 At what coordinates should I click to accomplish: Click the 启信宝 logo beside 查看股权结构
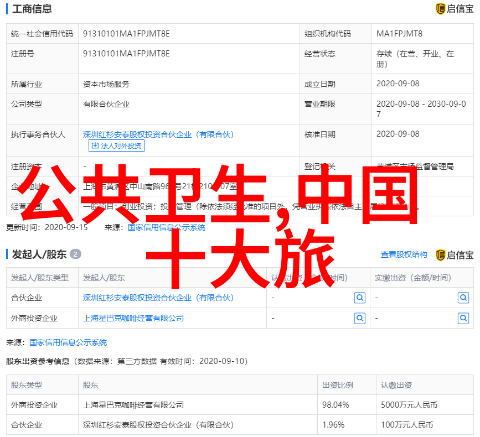pyautogui.click(x=455, y=255)
